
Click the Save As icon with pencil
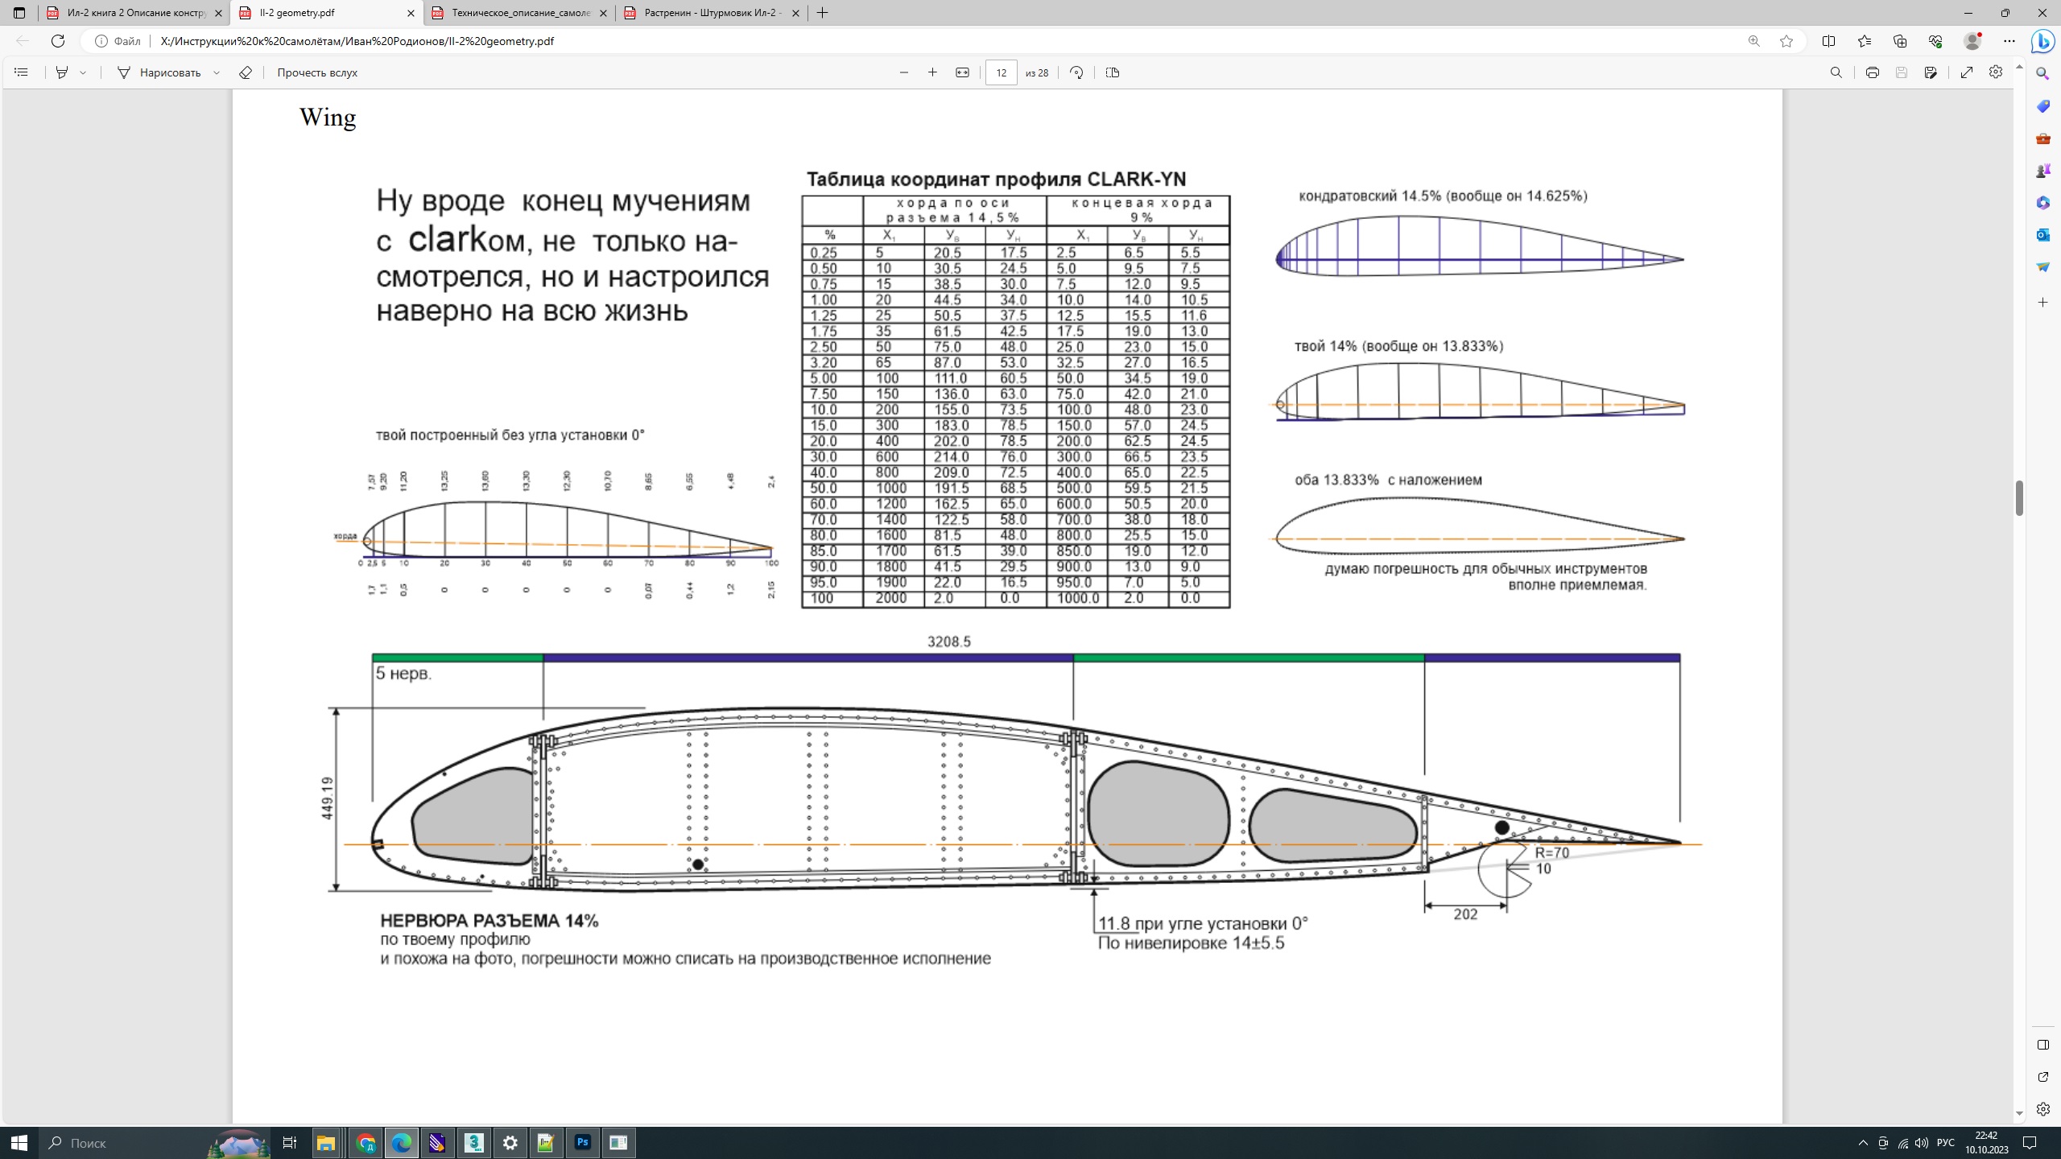1931,72
